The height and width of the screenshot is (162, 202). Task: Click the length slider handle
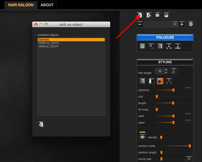pos(173,103)
